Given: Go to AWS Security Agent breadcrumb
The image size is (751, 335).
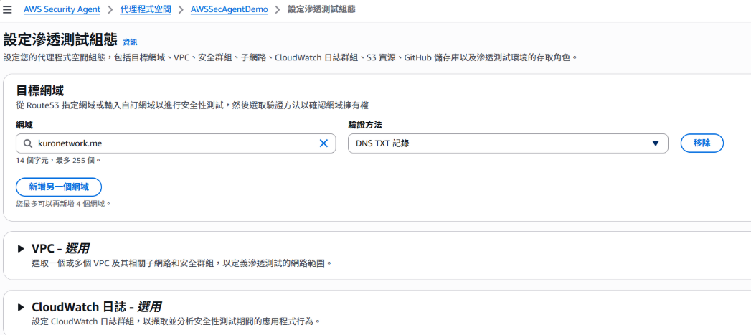Looking at the screenshot, I should tap(62, 9).
